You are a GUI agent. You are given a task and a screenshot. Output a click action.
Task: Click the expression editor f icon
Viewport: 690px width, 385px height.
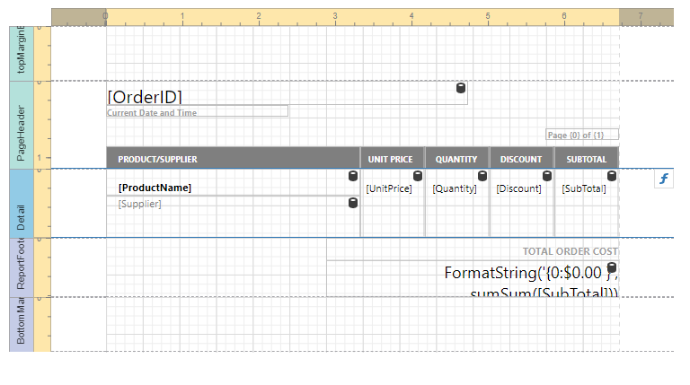coord(664,179)
